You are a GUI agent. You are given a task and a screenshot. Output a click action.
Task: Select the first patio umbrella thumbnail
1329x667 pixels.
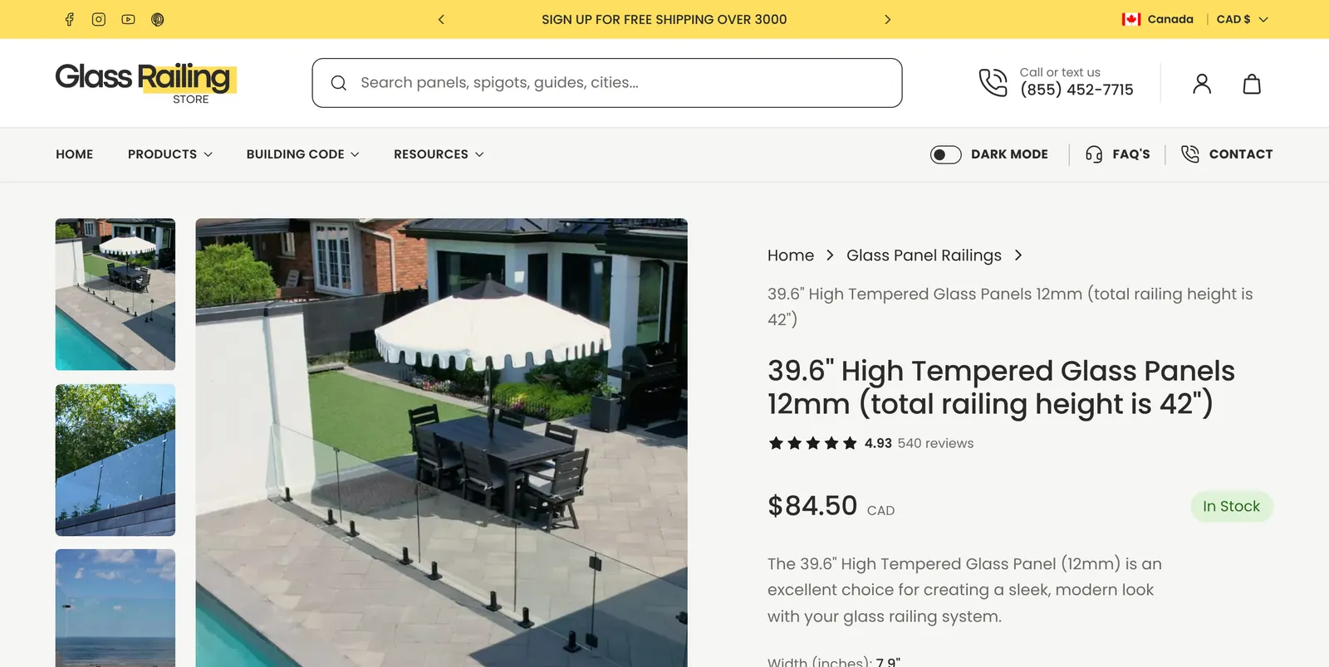(x=115, y=295)
